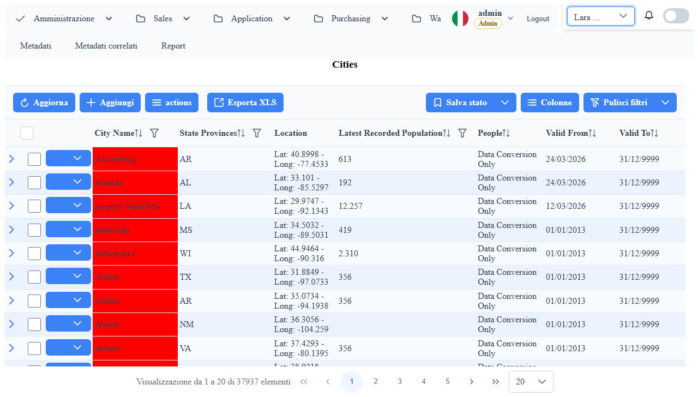Open the Purchasing menu

click(351, 19)
